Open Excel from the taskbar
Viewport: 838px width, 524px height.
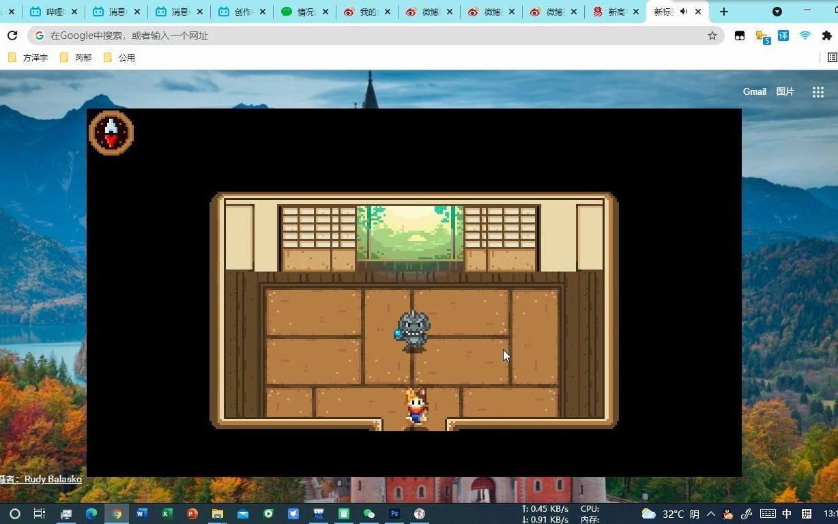(167, 514)
